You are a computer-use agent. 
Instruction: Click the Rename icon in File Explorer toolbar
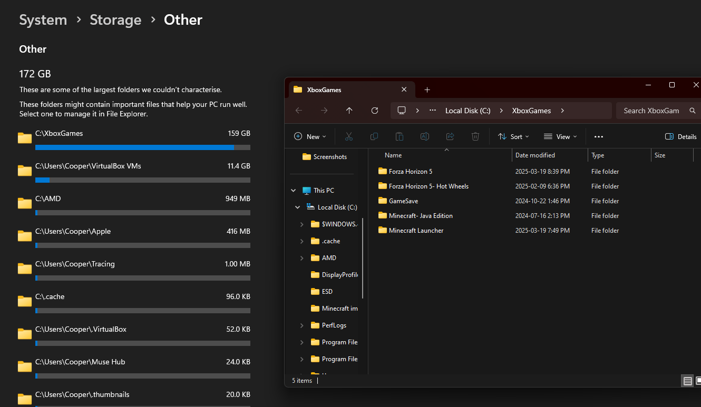425,136
